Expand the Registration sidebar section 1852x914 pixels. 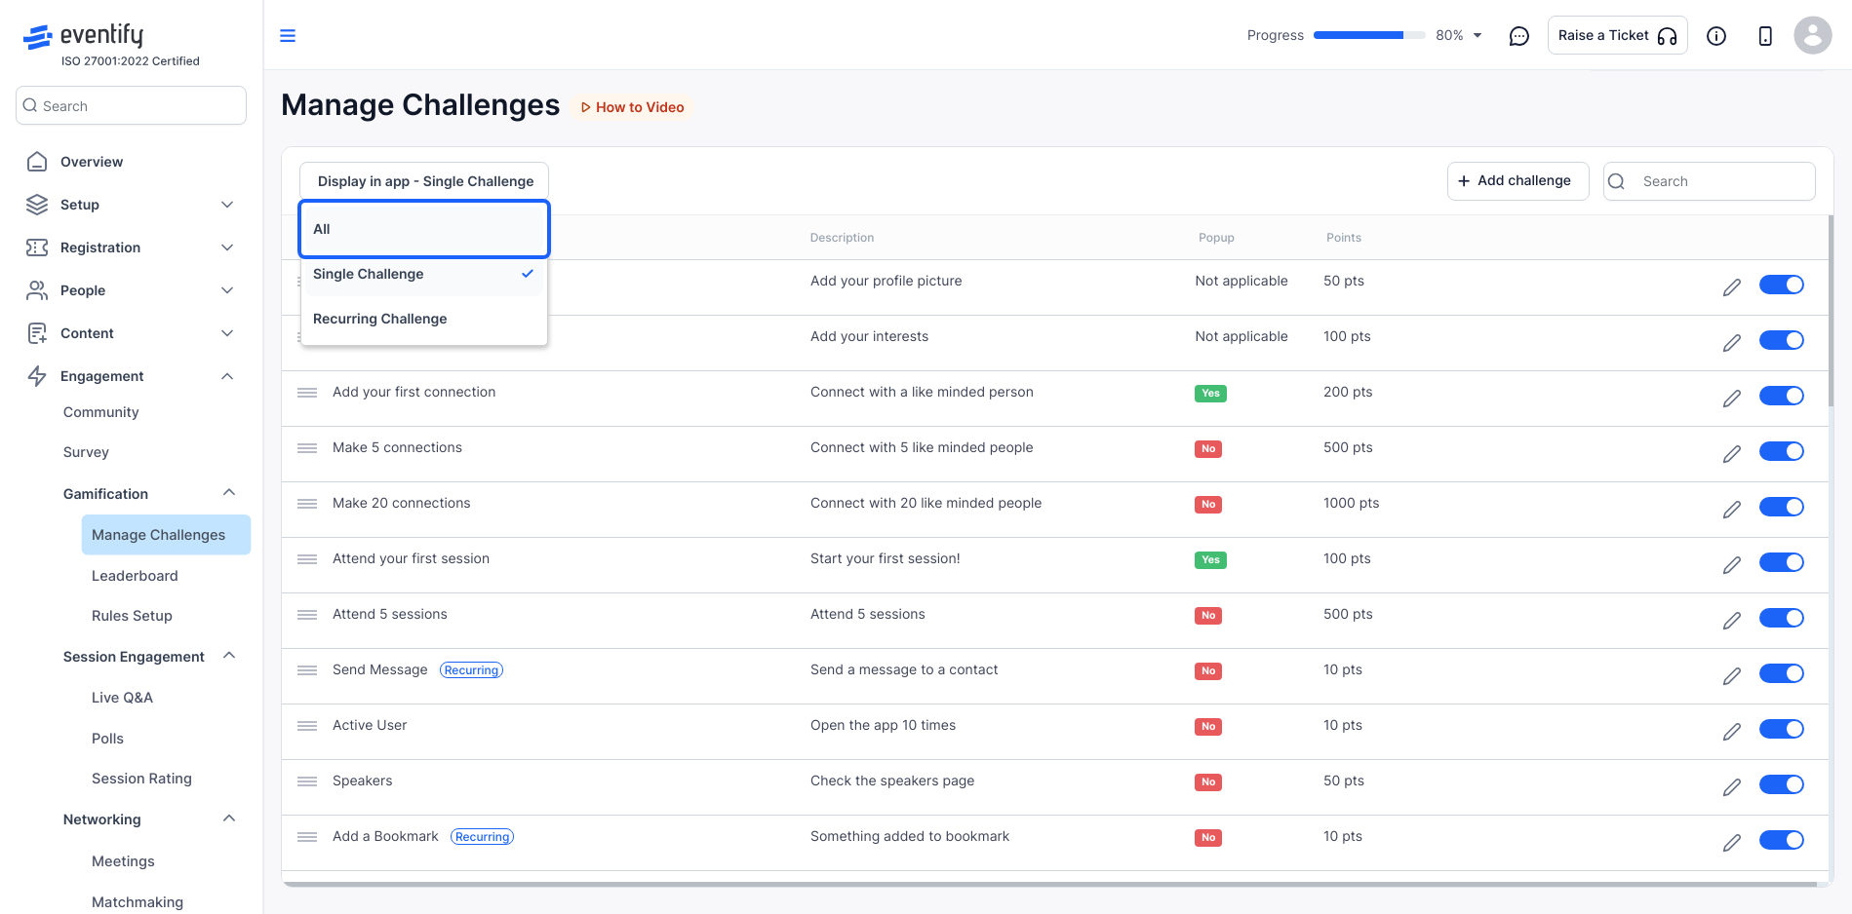coord(227,248)
